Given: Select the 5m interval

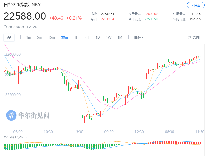Looking at the screenshot, I should point(39,37).
